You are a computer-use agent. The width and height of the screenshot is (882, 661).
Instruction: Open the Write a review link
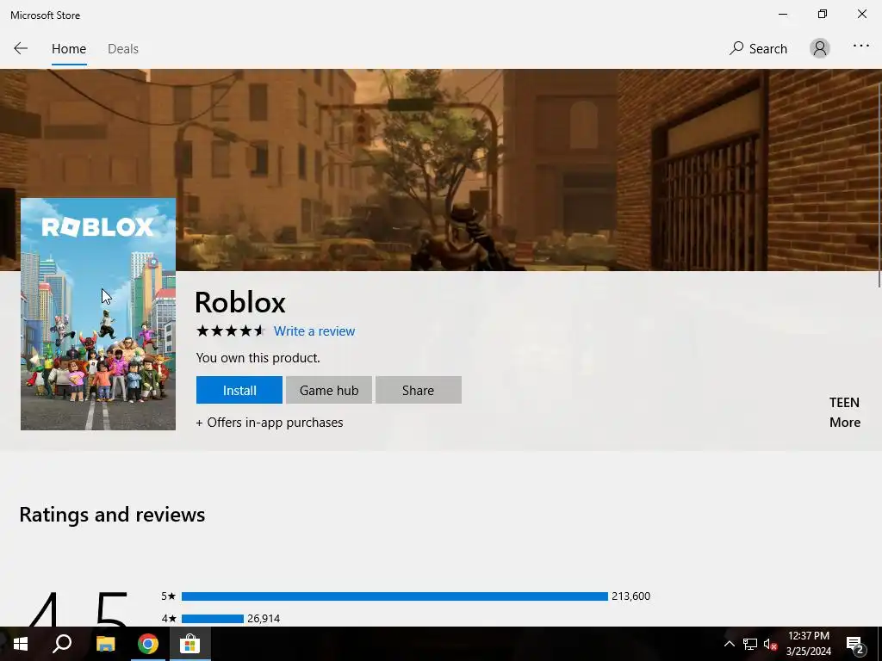click(314, 331)
